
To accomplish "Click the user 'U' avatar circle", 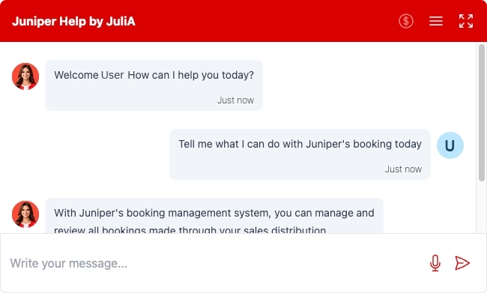I will 450,145.
